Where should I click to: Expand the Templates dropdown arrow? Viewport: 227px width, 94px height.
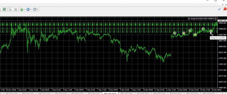[37, 9]
